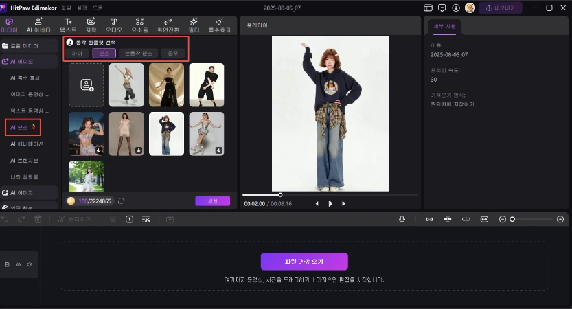Change the window layout icon

pos(428,8)
